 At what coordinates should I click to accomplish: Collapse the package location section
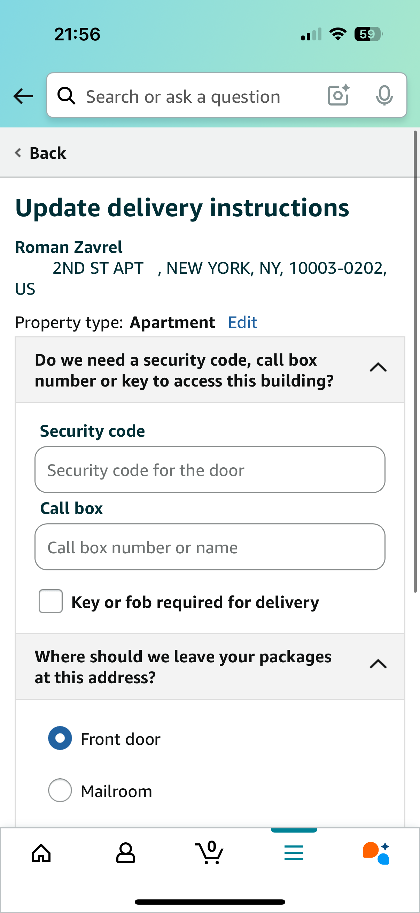(378, 664)
